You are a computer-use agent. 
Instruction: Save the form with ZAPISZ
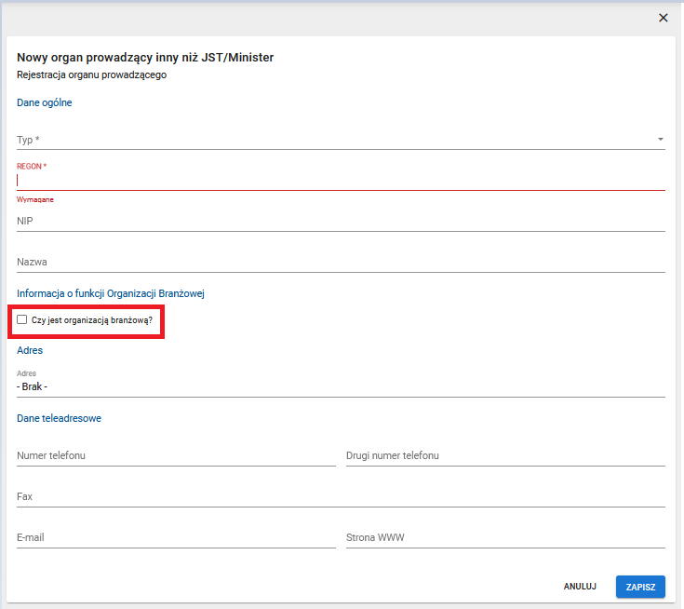640,587
